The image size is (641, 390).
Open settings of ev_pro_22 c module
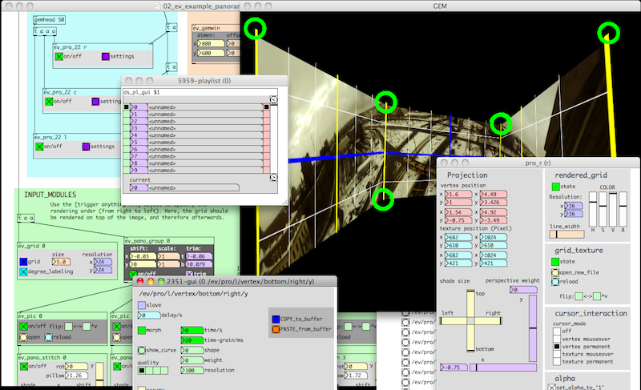[x=95, y=101]
